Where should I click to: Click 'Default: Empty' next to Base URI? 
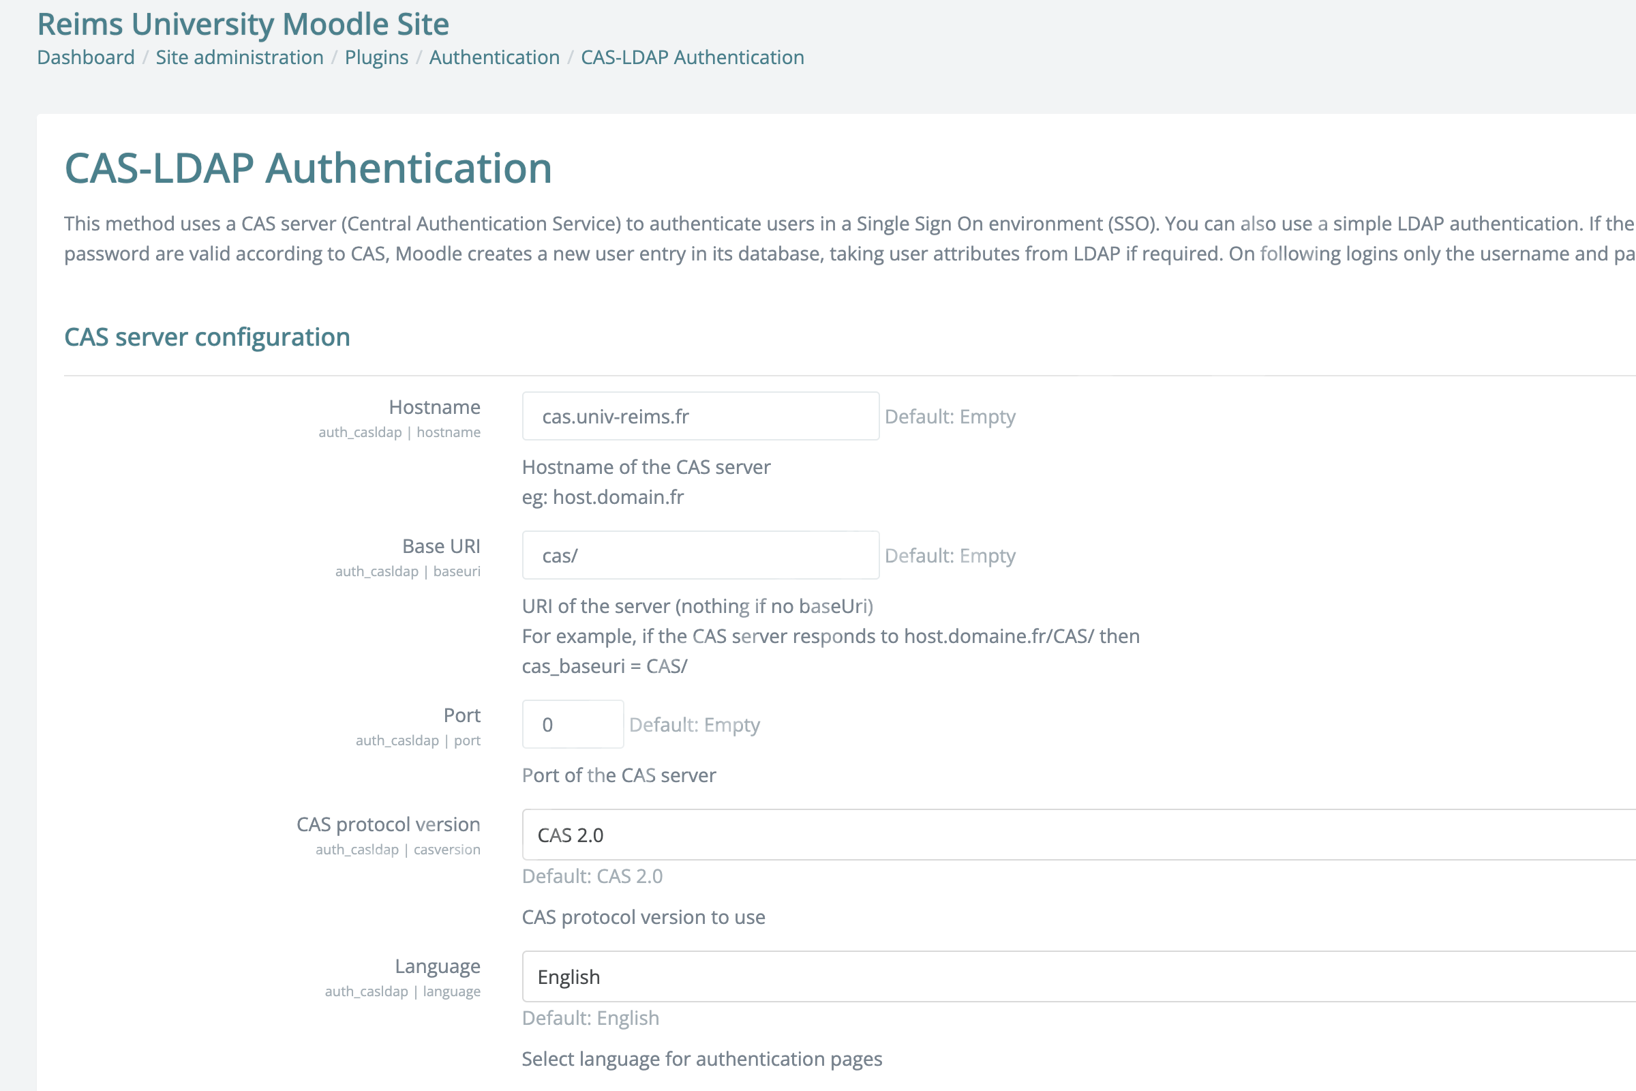click(950, 555)
